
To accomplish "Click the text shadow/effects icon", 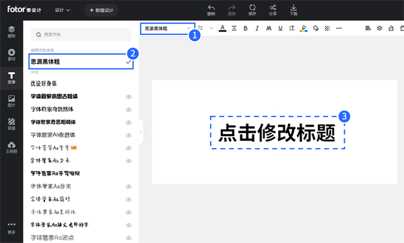I will 316,28.
